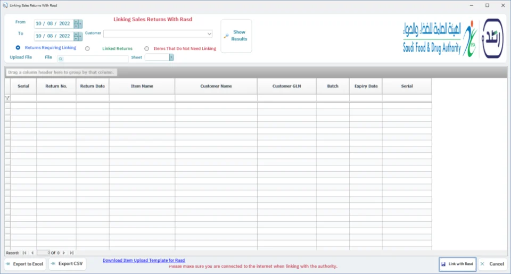The height and width of the screenshot is (274, 511).
Task: Click Link with Rasd button
Action: point(457,264)
